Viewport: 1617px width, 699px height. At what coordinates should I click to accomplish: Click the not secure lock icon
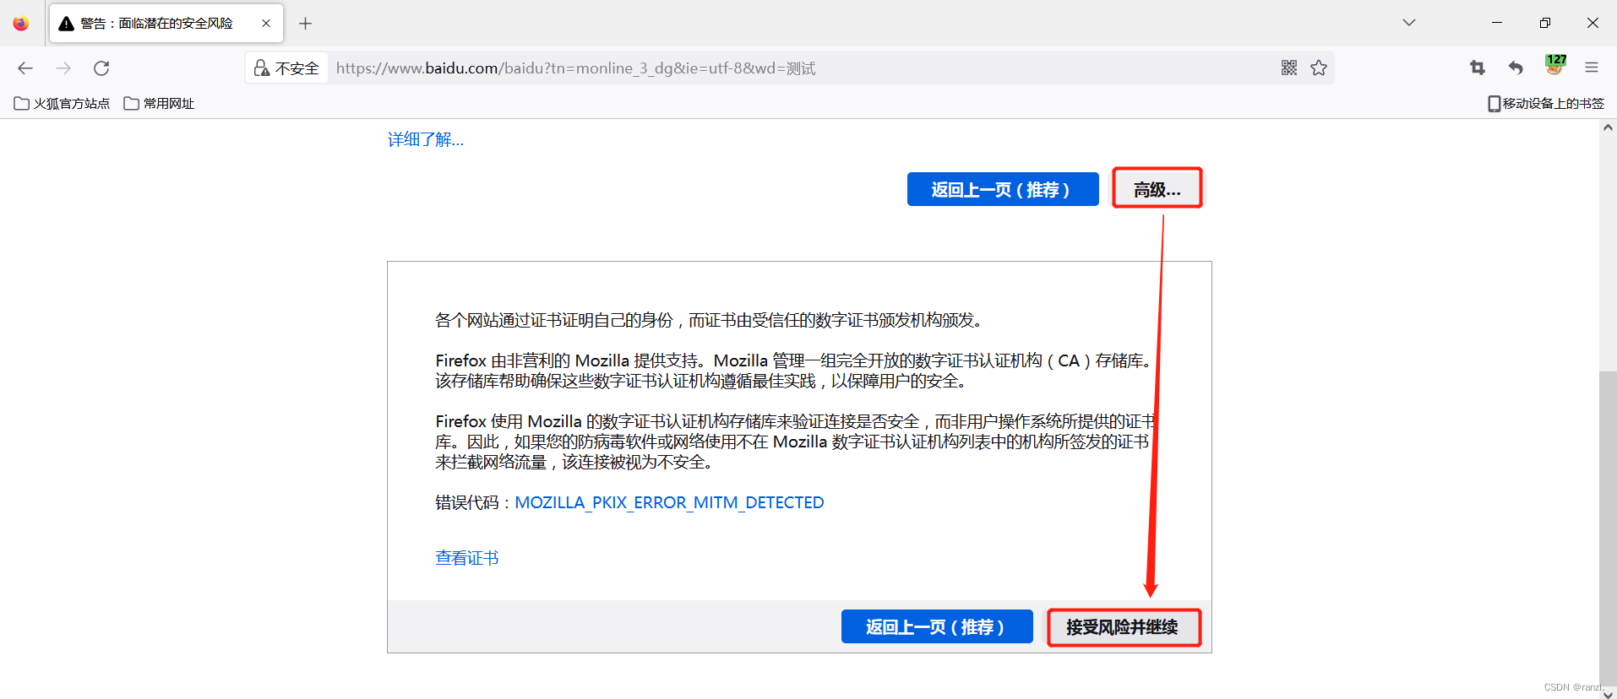point(262,68)
